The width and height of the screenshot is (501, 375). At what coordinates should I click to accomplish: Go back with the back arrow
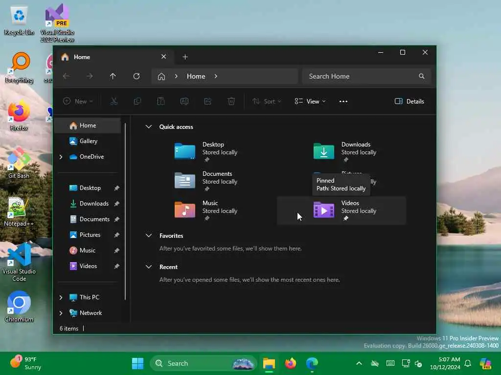pyautogui.click(x=66, y=76)
